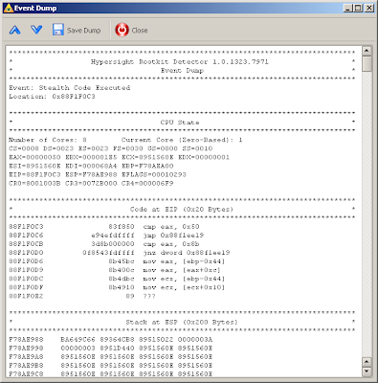
Task: Click the CR0=8001003B control registers line
Action: [x=91, y=183]
